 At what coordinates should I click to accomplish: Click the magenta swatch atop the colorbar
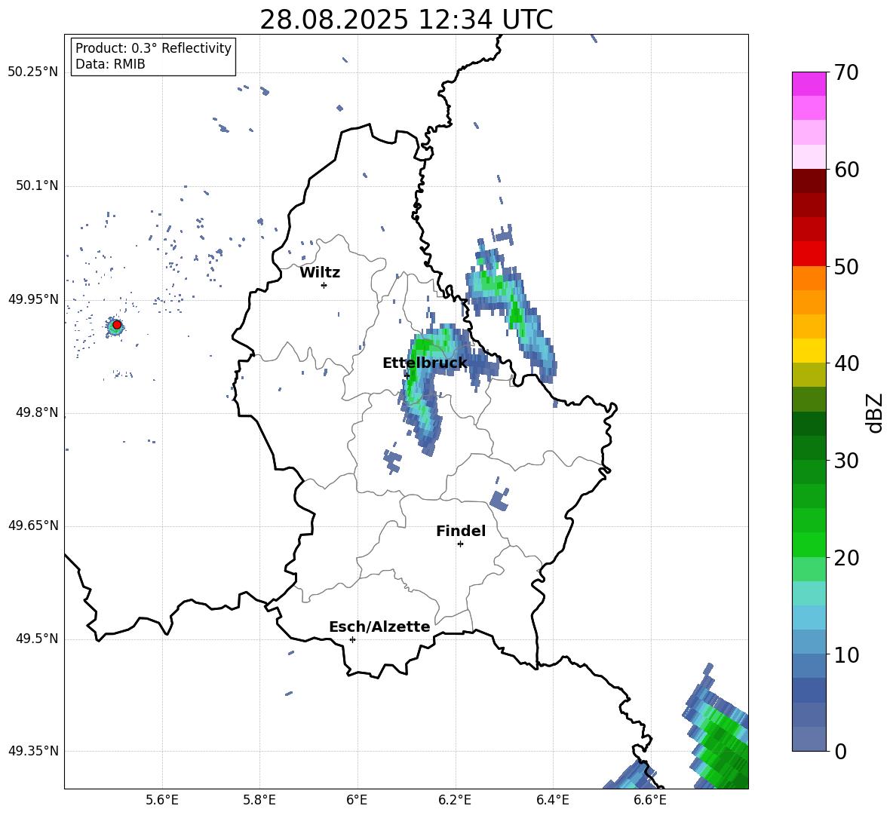pyautogui.click(x=809, y=84)
